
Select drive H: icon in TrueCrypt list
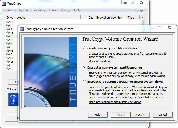tap(8, 22)
